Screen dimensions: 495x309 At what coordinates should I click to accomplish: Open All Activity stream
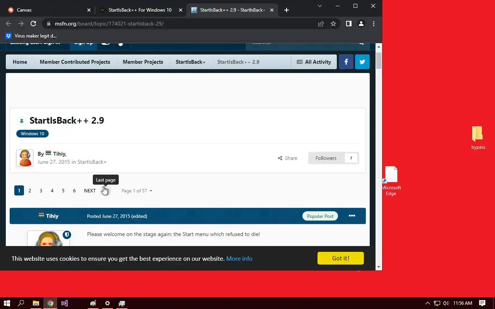coord(314,62)
